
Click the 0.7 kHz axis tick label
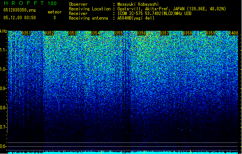pyautogui.click(x=3, y=127)
